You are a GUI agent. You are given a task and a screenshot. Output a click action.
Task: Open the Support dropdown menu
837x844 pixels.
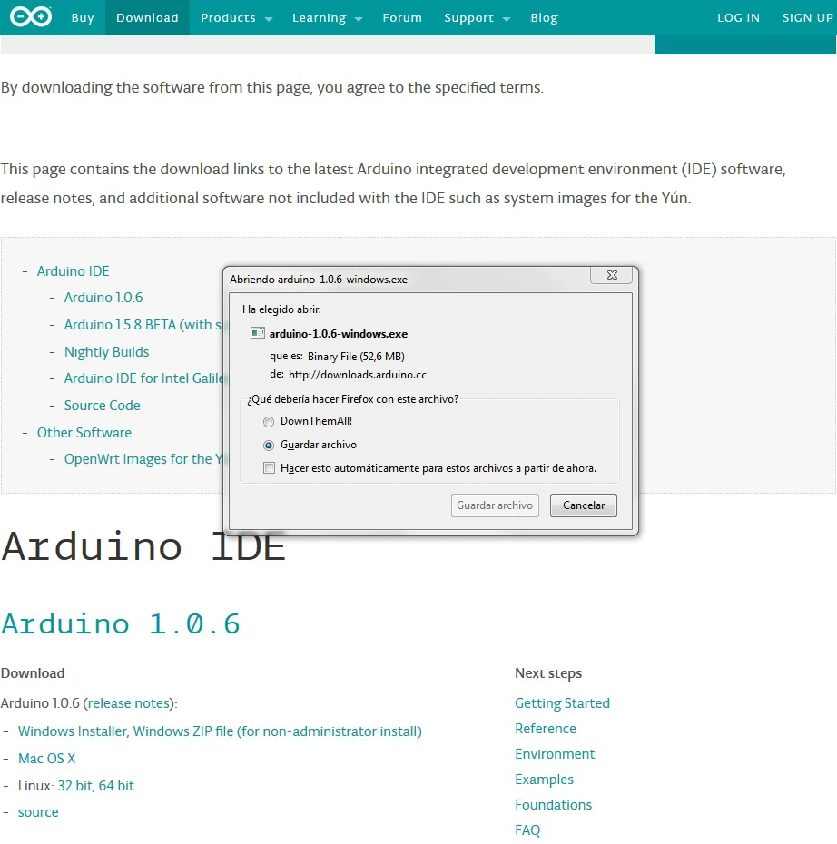(x=477, y=18)
